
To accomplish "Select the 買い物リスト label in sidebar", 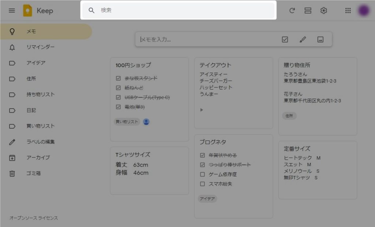I will click(x=40, y=126).
